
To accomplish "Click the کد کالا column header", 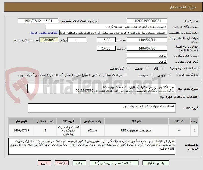I will coord(179,121).
